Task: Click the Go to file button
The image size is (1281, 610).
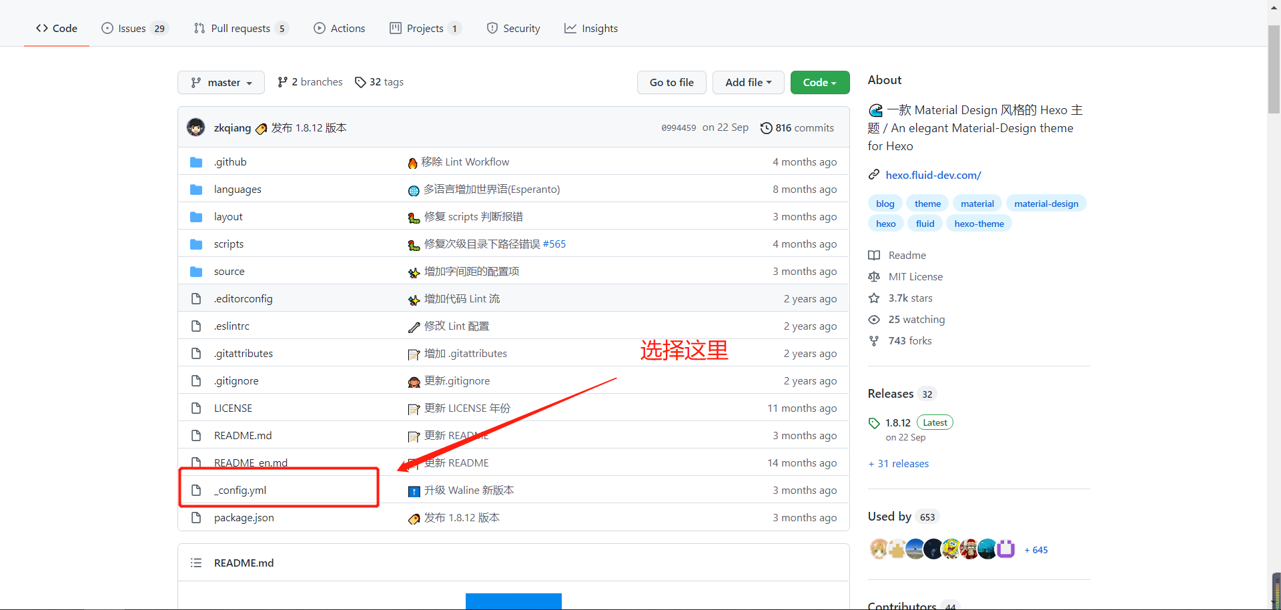Action: coord(672,82)
